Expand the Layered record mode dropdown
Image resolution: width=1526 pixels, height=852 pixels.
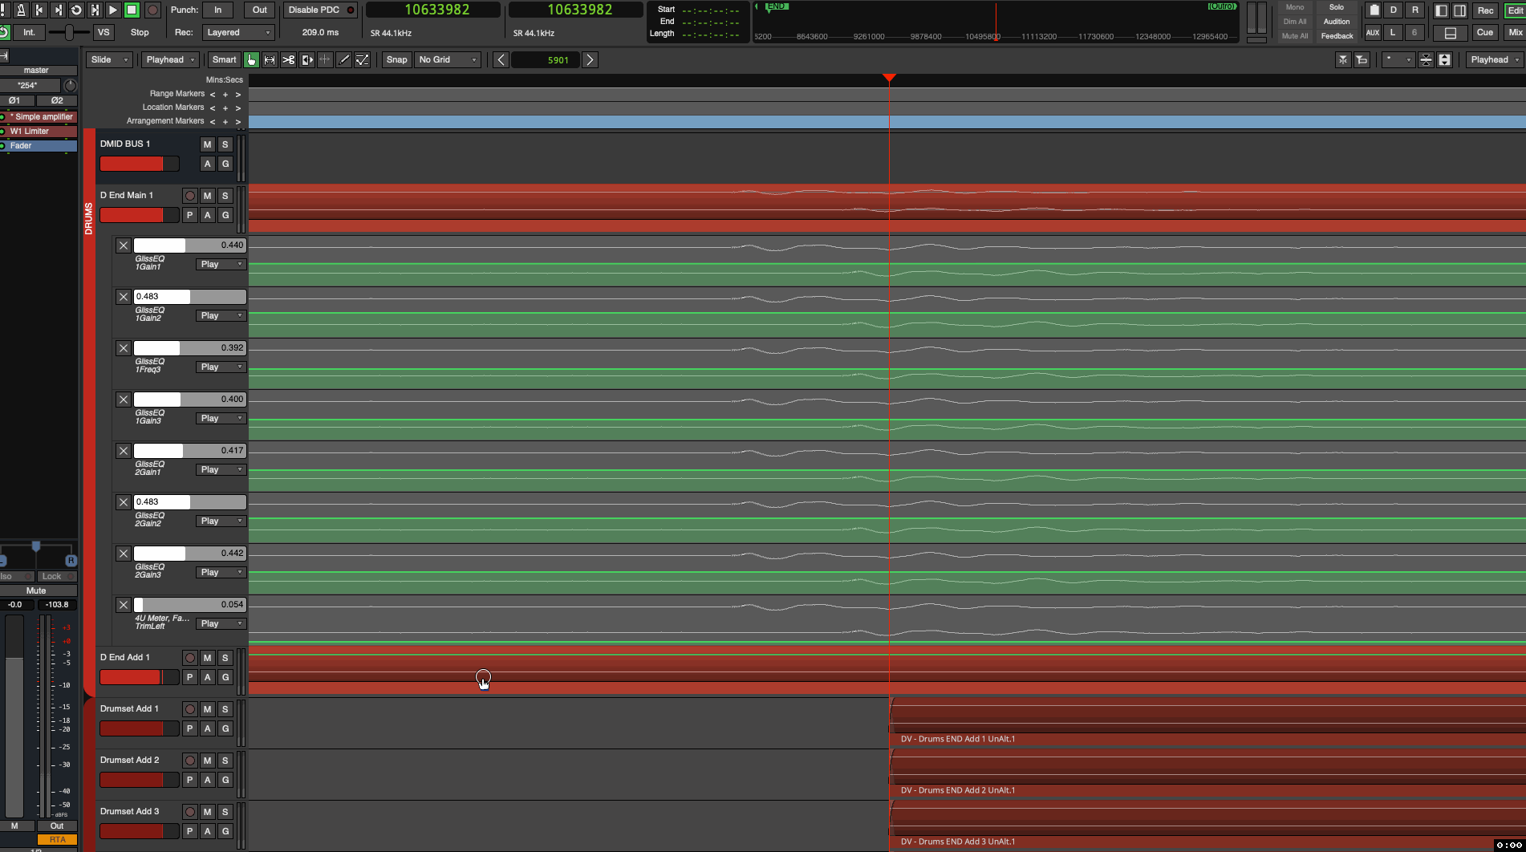238,33
